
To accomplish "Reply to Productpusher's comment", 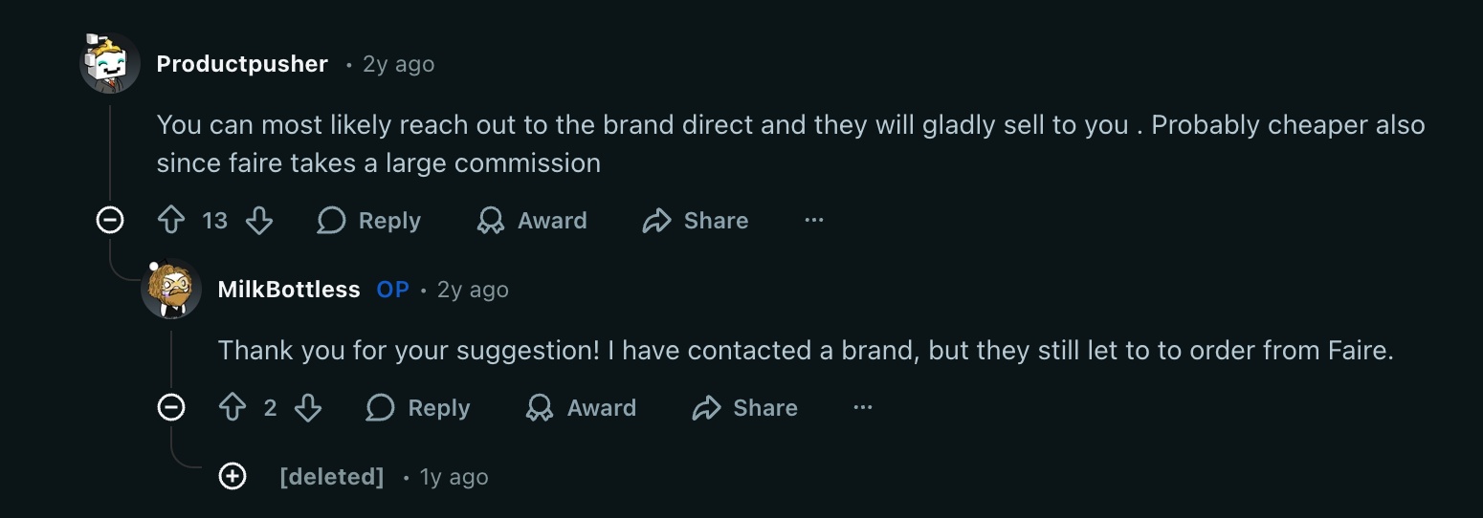I will pyautogui.click(x=369, y=221).
